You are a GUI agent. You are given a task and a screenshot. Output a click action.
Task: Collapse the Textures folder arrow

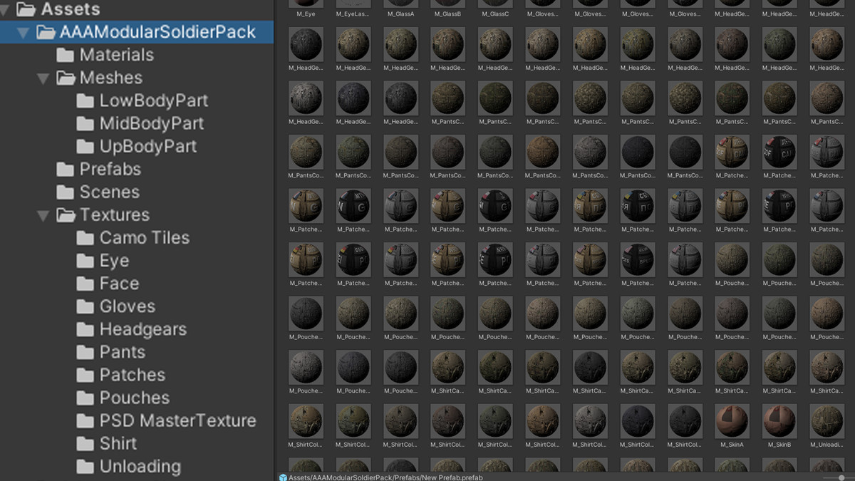coord(43,214)
